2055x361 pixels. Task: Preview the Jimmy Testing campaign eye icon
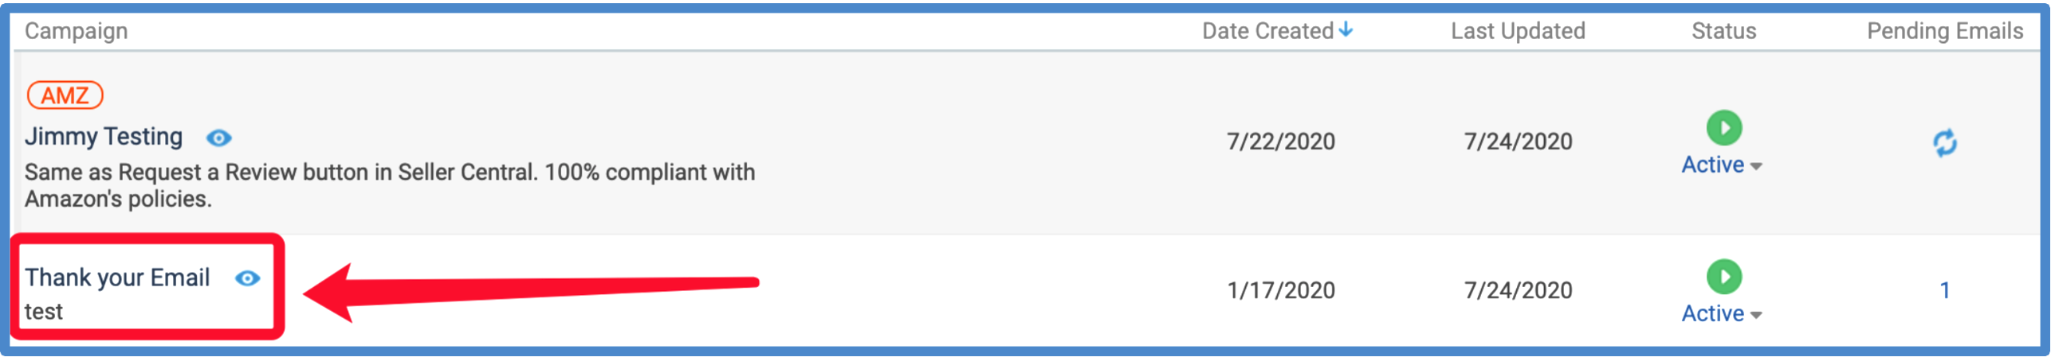tap(218, 138)
